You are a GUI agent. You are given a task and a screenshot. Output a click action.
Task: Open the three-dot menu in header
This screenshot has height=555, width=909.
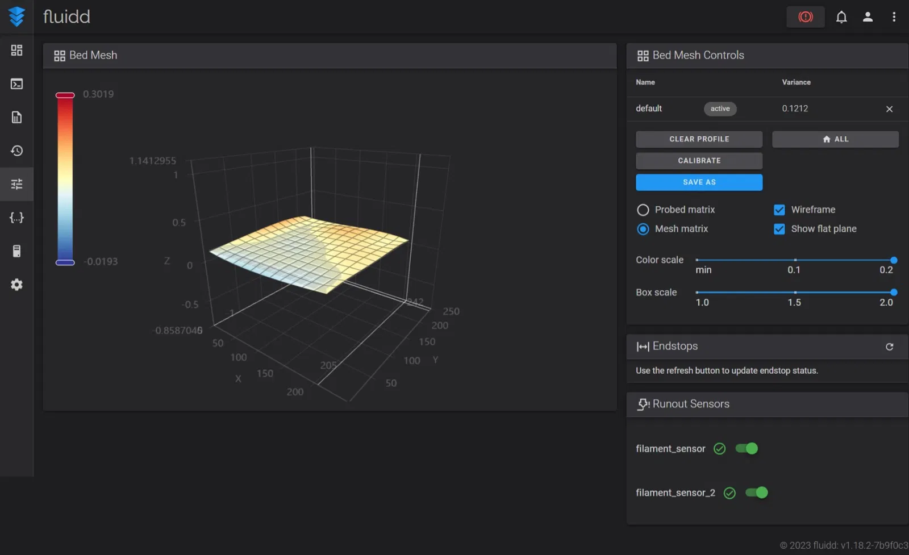click(894, 17)
